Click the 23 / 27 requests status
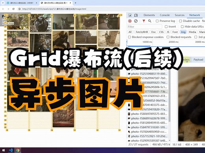The image size is (205, 153). click(138, 144)
